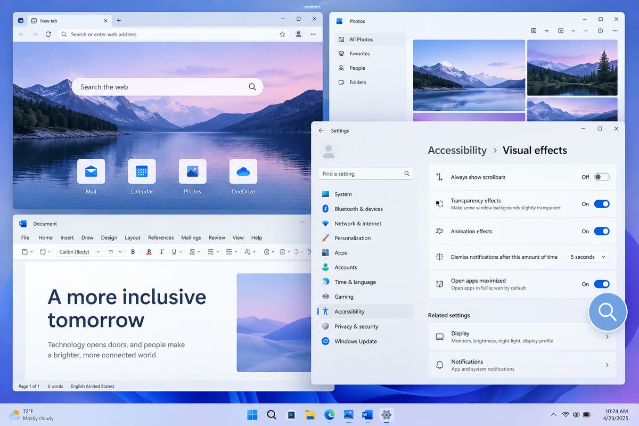The height and width of the screenshot is (426, 639).
Task: Open the Calibri (Body) font dropdown
Action: [x=79, y=252]
